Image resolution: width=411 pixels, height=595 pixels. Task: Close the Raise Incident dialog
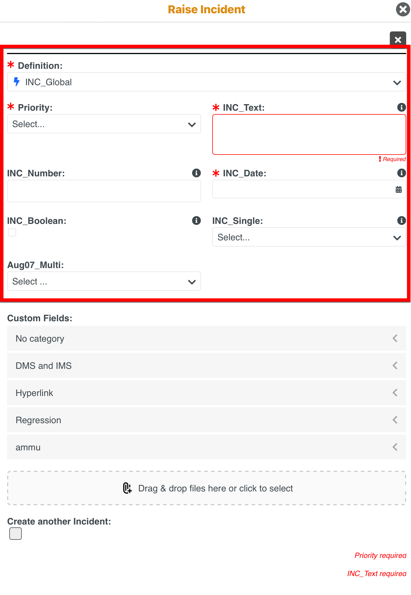coord(403,10)
